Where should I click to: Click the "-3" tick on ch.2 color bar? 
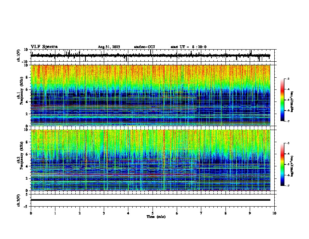point(288,143)
